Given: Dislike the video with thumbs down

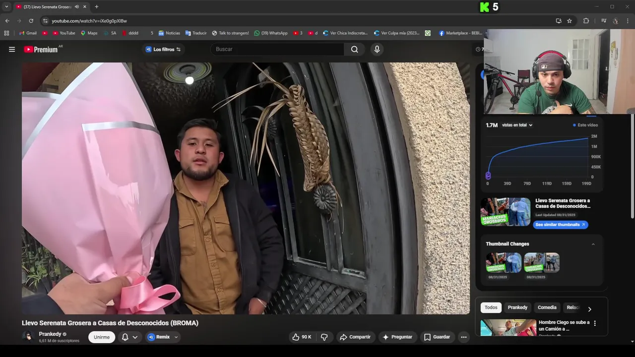Looking at the screenshot, I should coord(324,337).
